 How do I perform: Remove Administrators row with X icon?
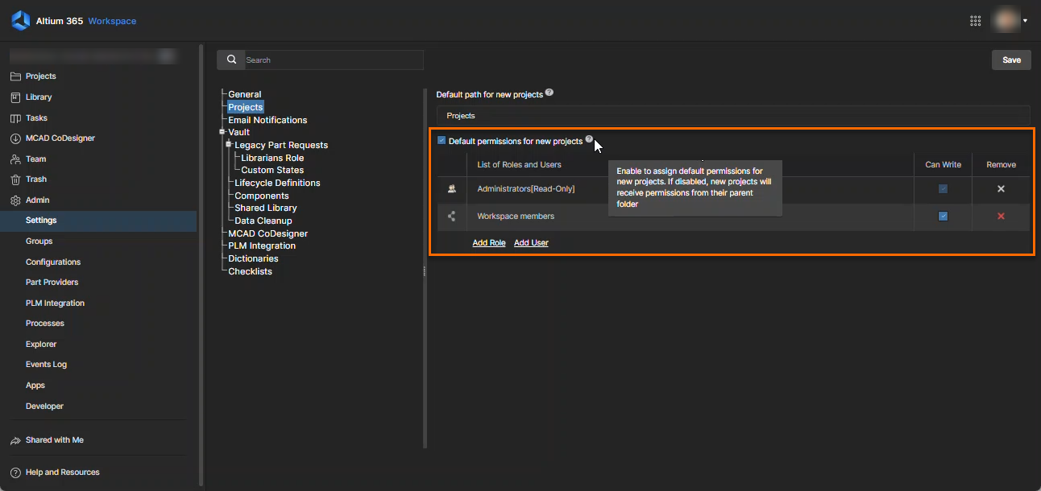(x=1001, y=189)
